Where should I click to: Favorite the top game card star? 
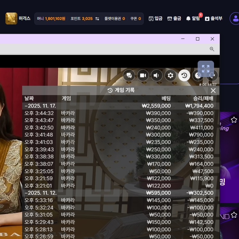click(x=234, y=120)
